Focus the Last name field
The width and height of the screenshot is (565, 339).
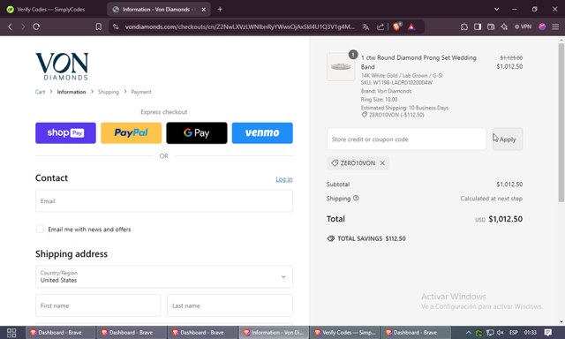(x=230, y=305)
